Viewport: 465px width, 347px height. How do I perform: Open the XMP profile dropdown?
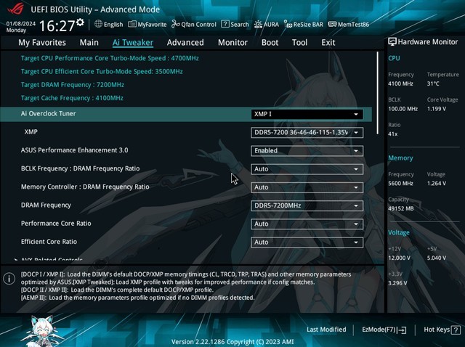click(x=307, y=132)
